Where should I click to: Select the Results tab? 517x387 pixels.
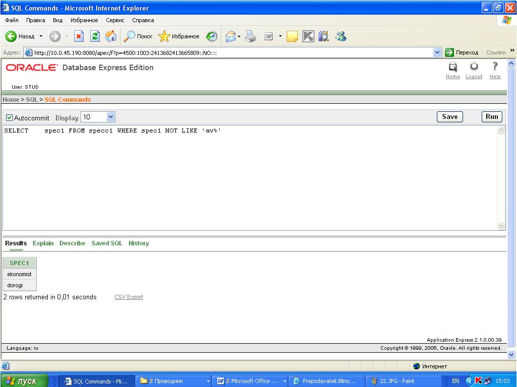(16, 243)
